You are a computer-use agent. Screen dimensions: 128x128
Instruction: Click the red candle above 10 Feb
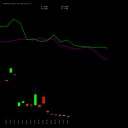coord(60,115)
